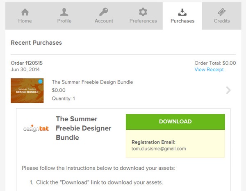Go to the Preferences tab label
246x191 pixels.
coord(143,21)
